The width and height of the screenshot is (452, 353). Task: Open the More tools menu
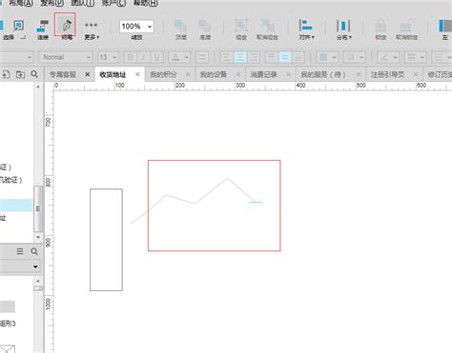[92, 29]
